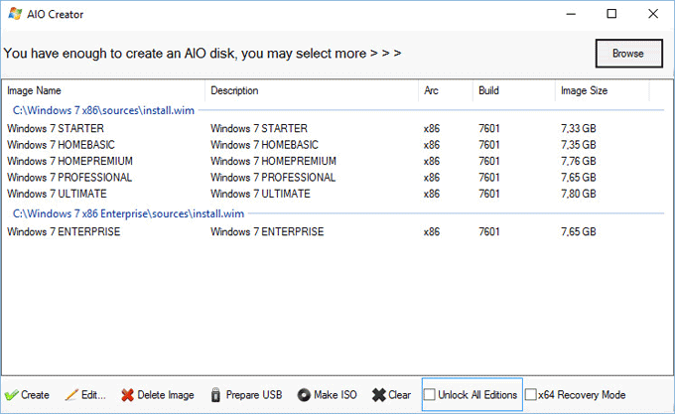Click the 7601 build in the ENTERPRISE row

(489, 232)
